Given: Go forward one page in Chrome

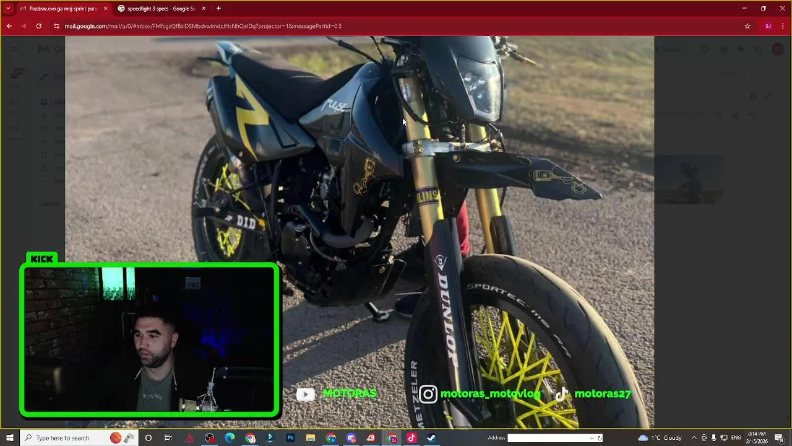Looking at the screenshot, I should click(x=24, y=26).
